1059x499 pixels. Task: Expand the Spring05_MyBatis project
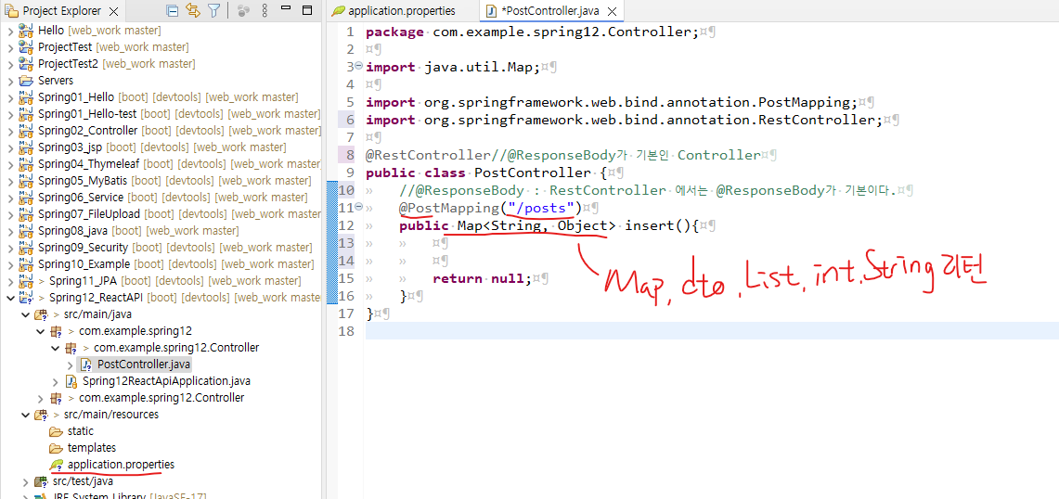coord(10,181)
